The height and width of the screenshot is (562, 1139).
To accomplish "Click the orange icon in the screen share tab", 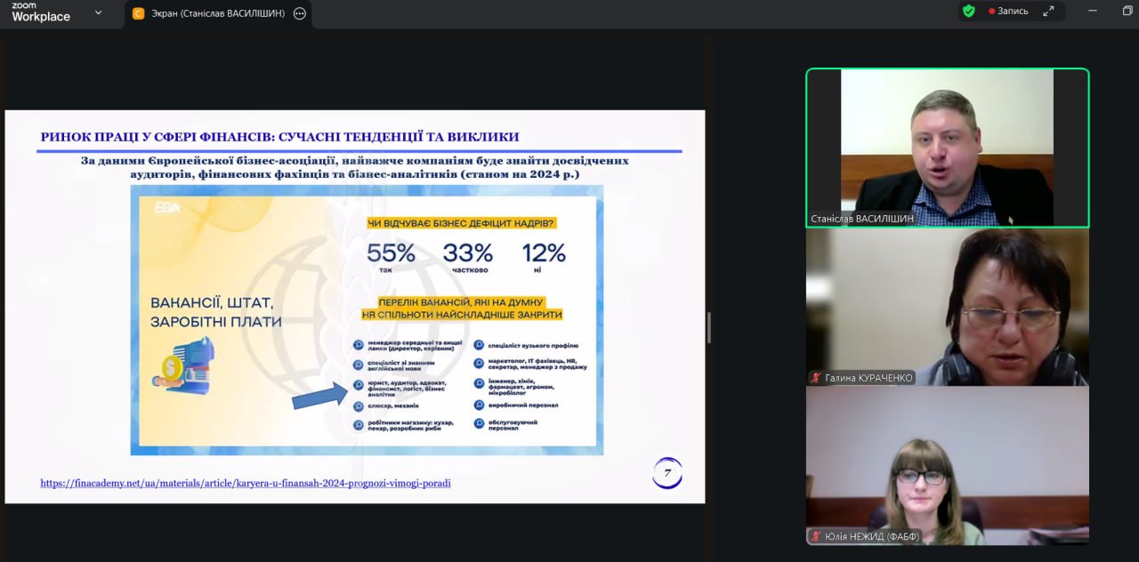I will tap(139, 13).
